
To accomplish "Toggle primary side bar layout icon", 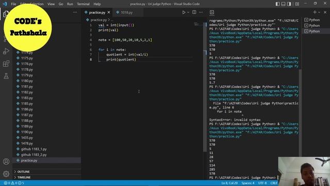I will click(277, 4).
